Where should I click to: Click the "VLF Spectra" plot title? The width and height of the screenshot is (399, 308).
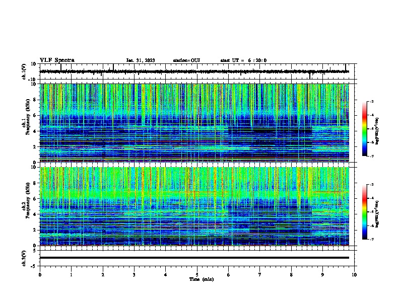pos(57,60)
